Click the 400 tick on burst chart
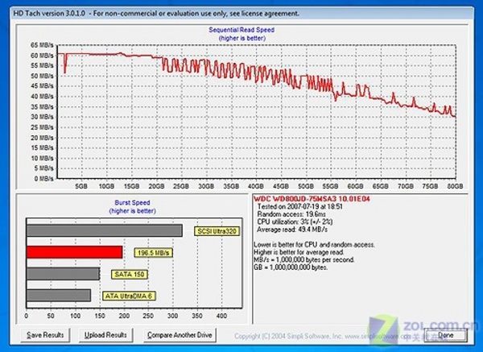Image resolution: width=483 pixels, height=352 pixels. 221,316
